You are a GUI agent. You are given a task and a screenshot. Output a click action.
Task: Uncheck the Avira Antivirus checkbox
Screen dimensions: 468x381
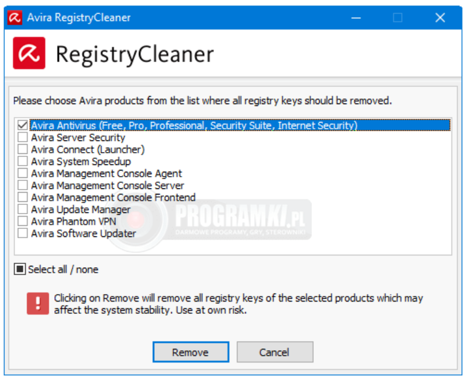[23, 125]
